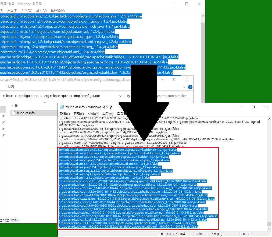The image size is (272, 237).
Task: Open address bar history dropdown in Explorer
Action: [120, 96]
